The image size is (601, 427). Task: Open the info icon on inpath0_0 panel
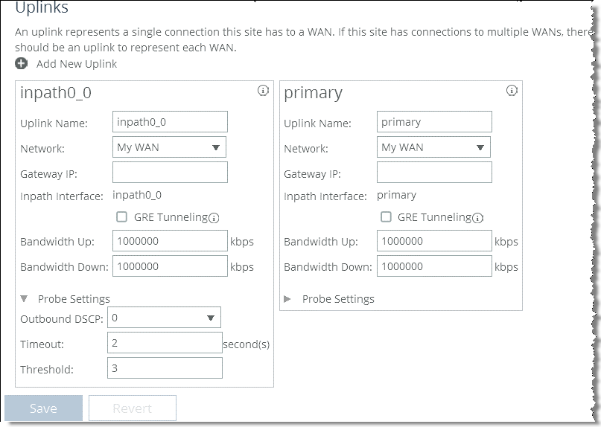tap(263, 90)
